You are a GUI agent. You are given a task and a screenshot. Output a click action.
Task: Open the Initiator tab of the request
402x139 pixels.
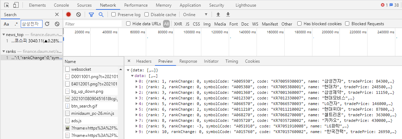pos(211,61)
